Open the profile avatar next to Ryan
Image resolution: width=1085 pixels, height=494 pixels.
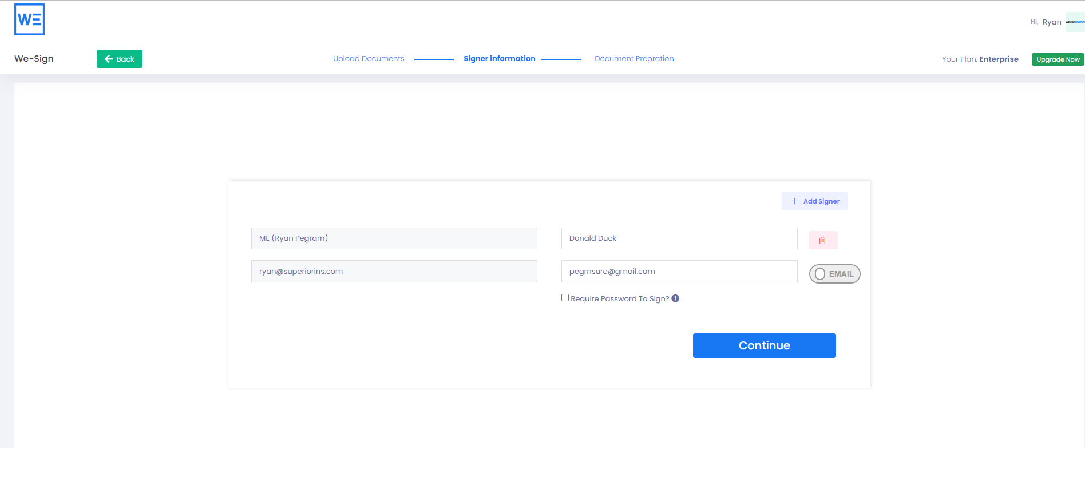pos(1074,22)
